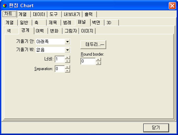Decrease Round border with down arrow
Screen dimensions: 178x135
(x=98, y=63)
